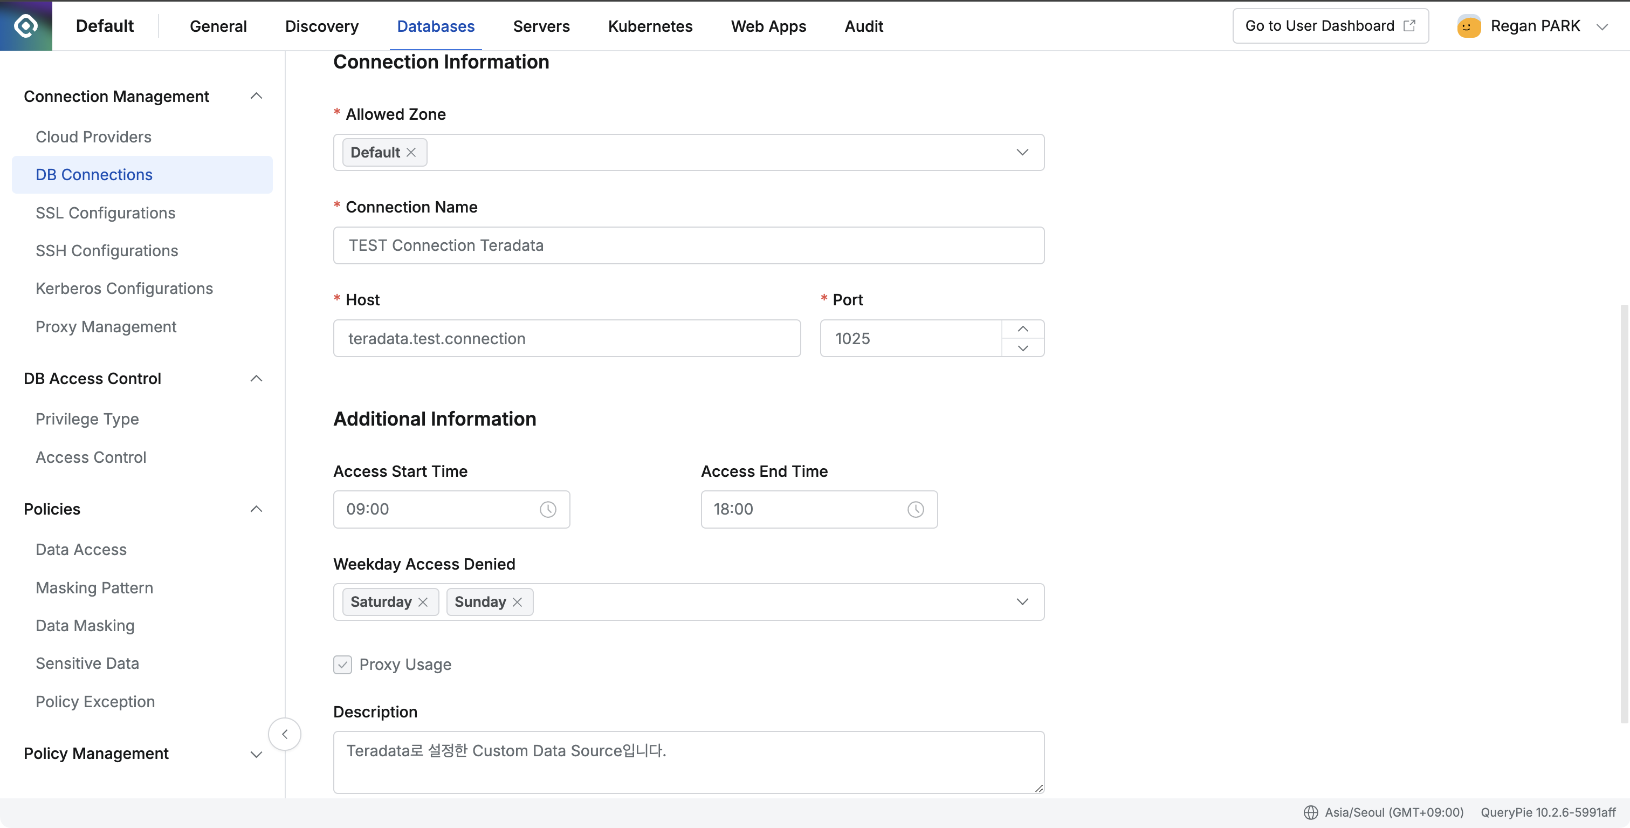Remove the Sunday tag from denied weekdays
The height and width of the screenshot is (828, 1630).
pyautogui.click(x=518, y=602)
